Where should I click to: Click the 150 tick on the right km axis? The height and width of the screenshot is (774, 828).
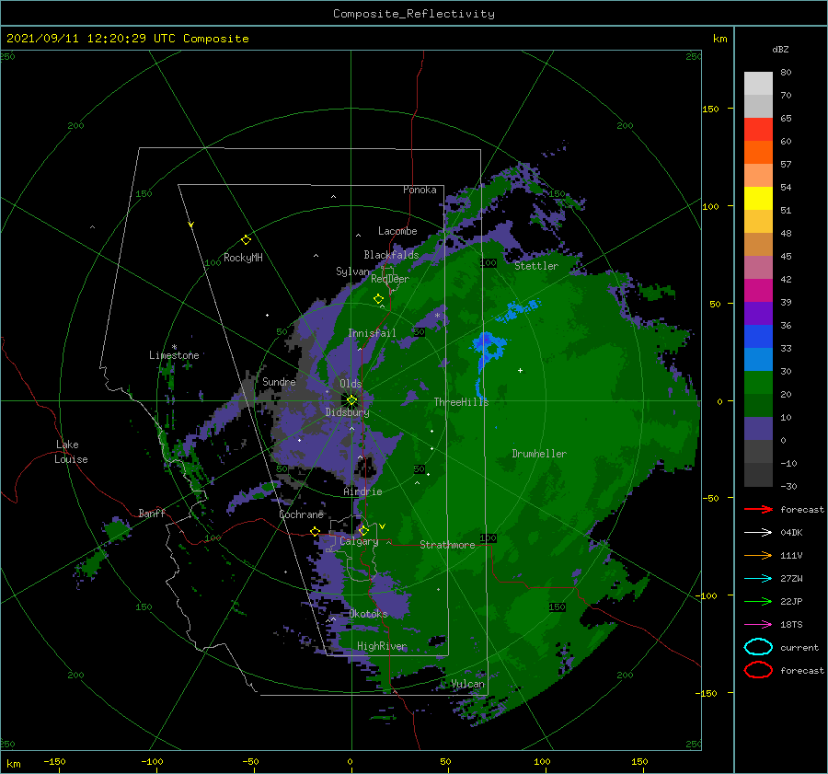710,109
